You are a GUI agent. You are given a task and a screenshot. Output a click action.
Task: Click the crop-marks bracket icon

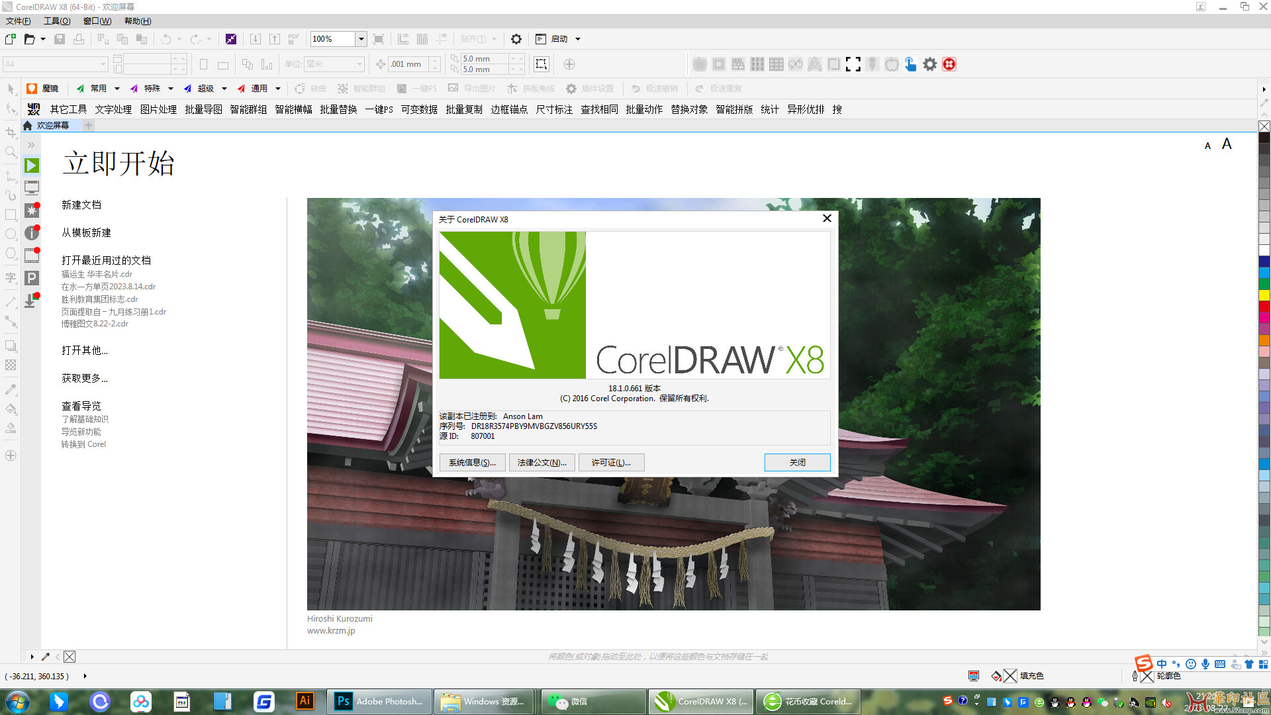[853, 64]
